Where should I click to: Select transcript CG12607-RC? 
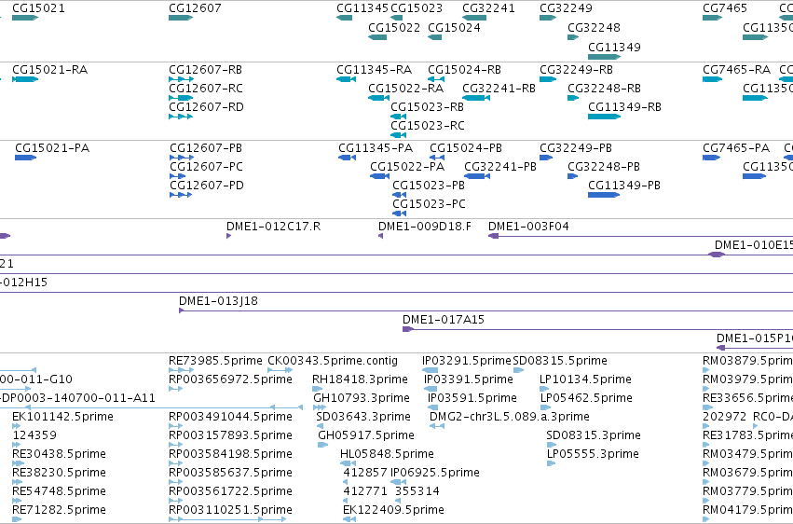[181, 98]
